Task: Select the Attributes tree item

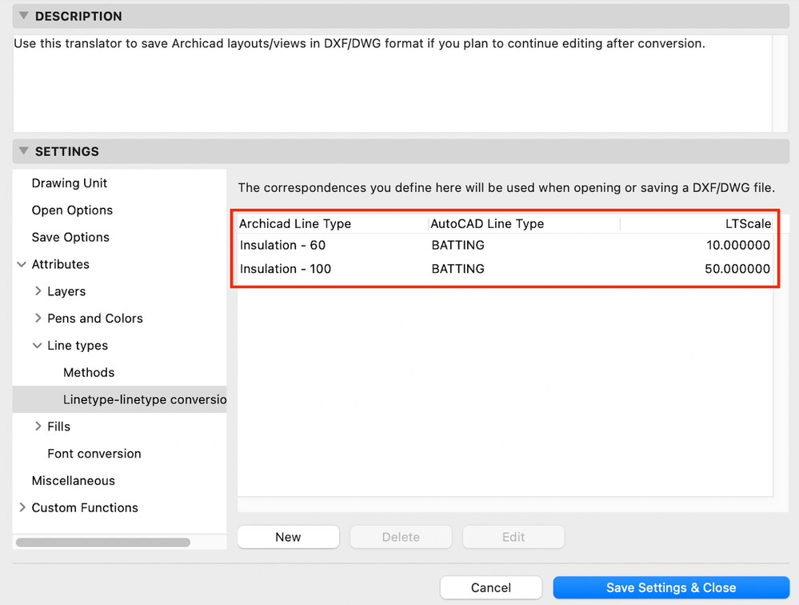Action: [60, 264]
